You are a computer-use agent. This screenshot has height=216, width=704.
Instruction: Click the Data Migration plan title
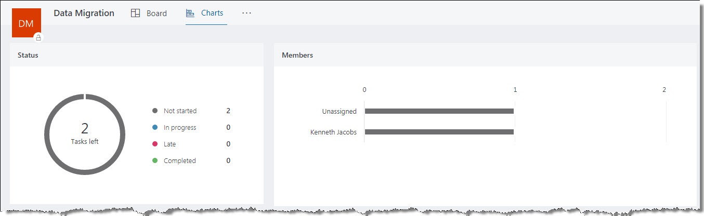(x=84, y=13)
